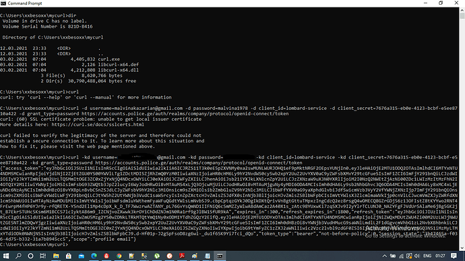Launch Microsoft Edge from the taskbar

[x=94, y=256]
